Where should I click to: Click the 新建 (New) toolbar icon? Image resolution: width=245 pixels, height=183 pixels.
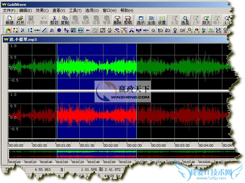pos(10,20)
